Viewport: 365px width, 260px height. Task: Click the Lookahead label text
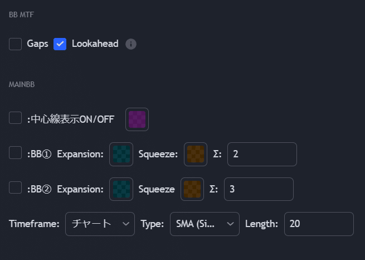[95, 44]
